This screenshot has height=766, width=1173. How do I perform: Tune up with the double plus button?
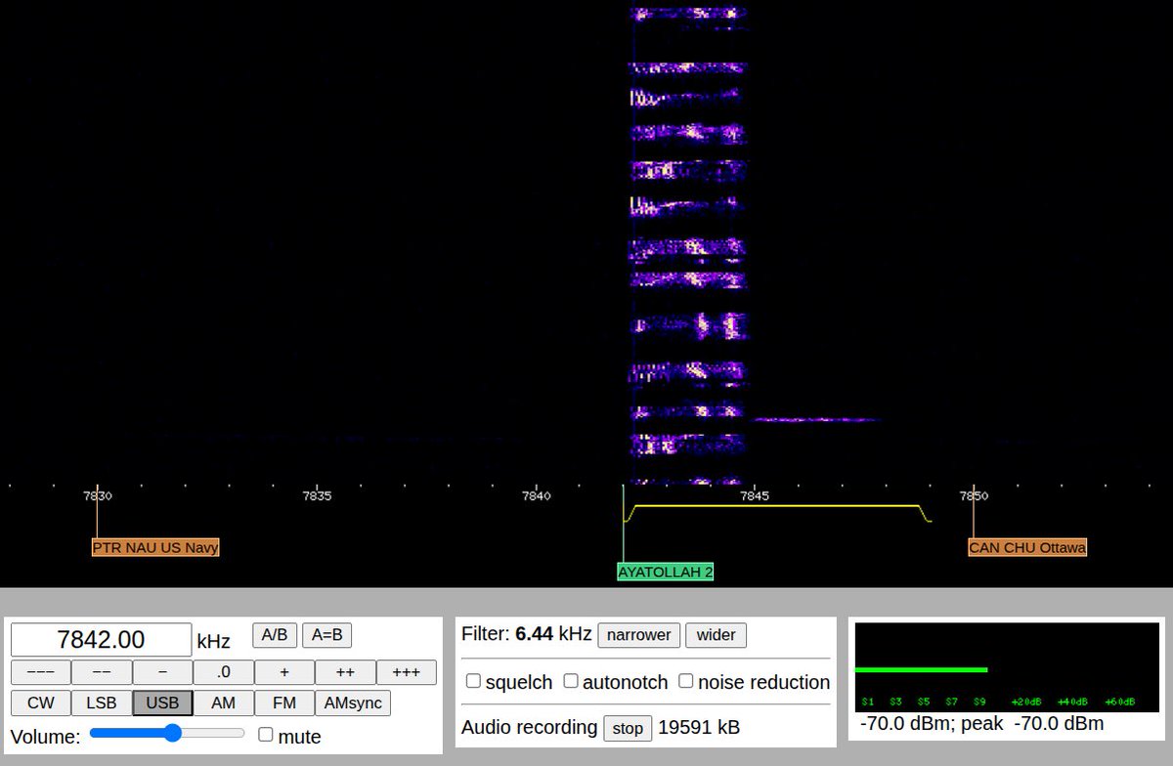tap(344, 672)
